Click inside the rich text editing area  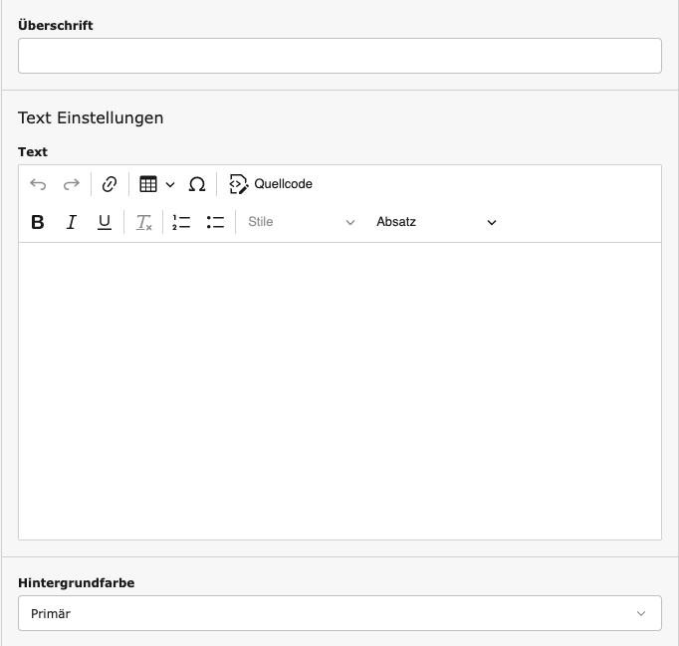pyautogui.click(x=339, y=390)
